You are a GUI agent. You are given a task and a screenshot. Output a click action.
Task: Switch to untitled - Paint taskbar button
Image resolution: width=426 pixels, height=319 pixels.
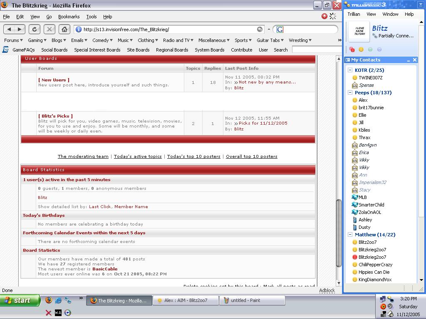pos(252,300)
